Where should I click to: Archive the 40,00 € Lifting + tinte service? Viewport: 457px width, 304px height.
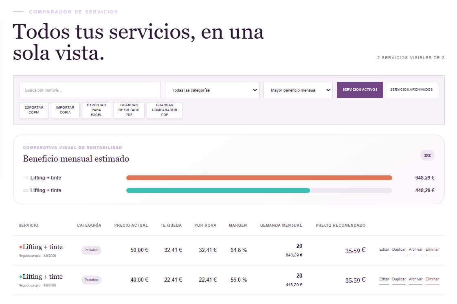point(415,280)
